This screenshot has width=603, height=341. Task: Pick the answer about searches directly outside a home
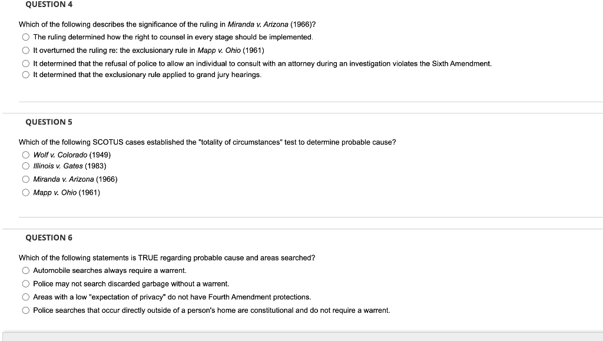(x=26, y=310)
